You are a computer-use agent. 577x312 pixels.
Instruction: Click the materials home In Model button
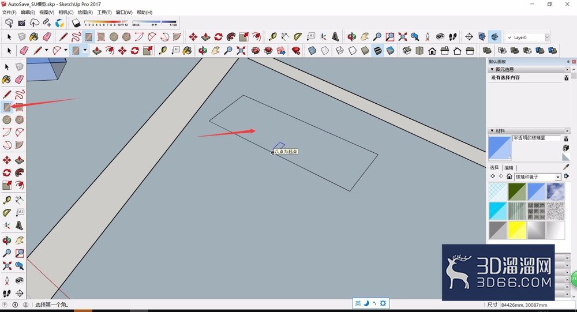pos(509,176)
